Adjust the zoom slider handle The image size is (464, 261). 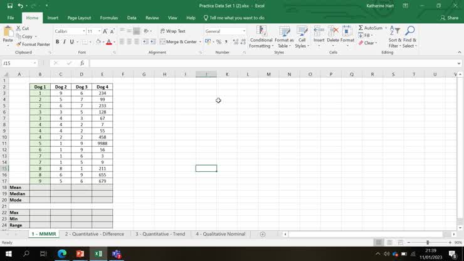pyautogui.click(x=428, y=243)
